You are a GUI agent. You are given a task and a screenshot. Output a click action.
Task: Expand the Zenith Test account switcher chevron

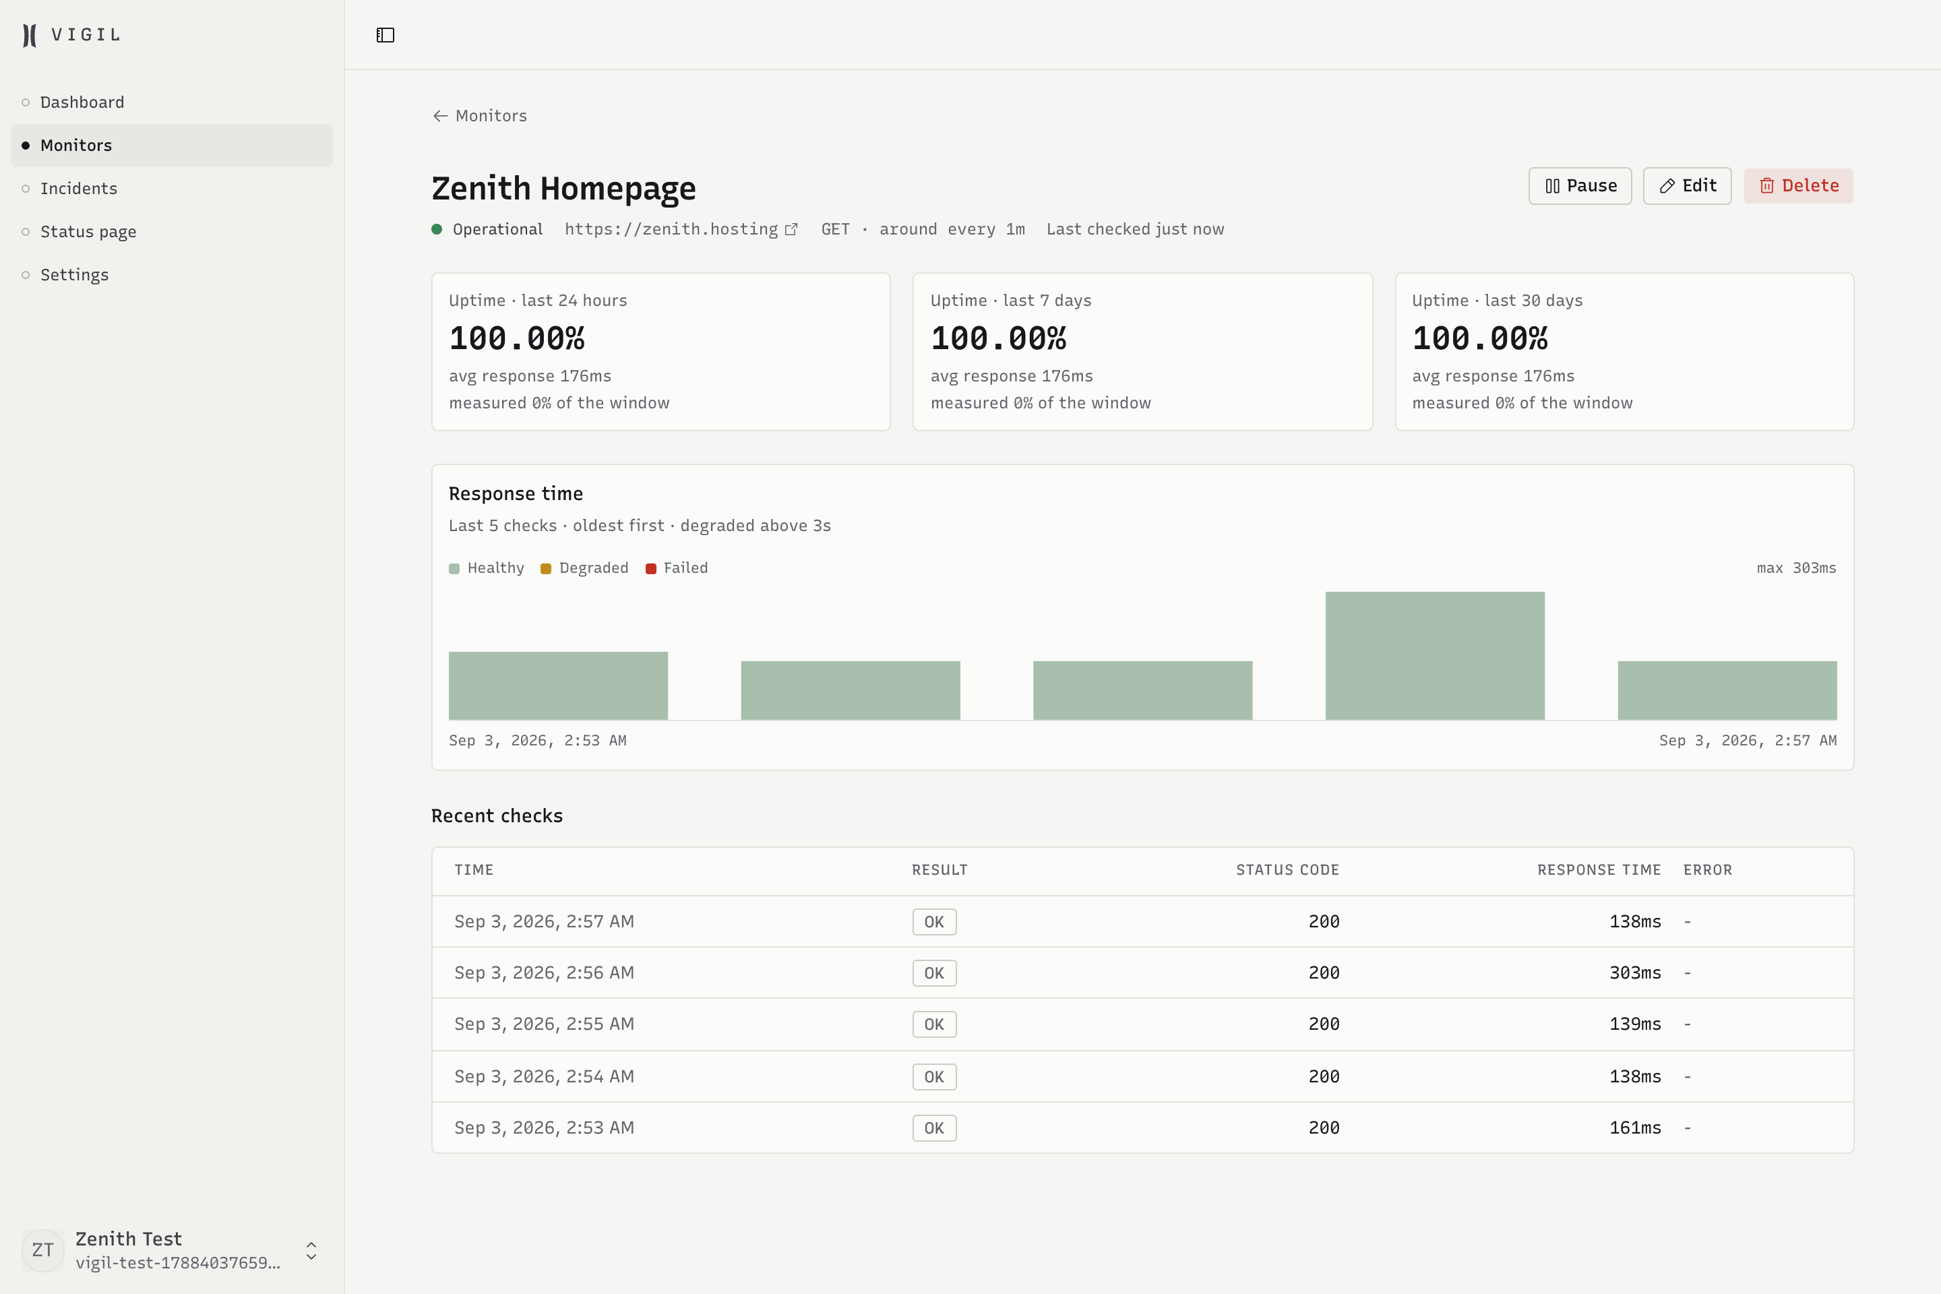coord(311,1250)
